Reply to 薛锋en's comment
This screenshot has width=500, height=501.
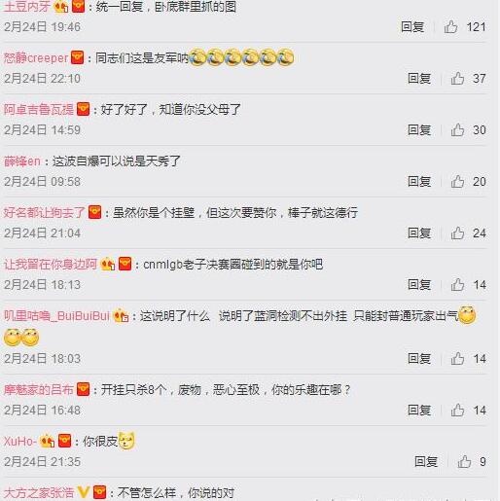pos(419,181)
